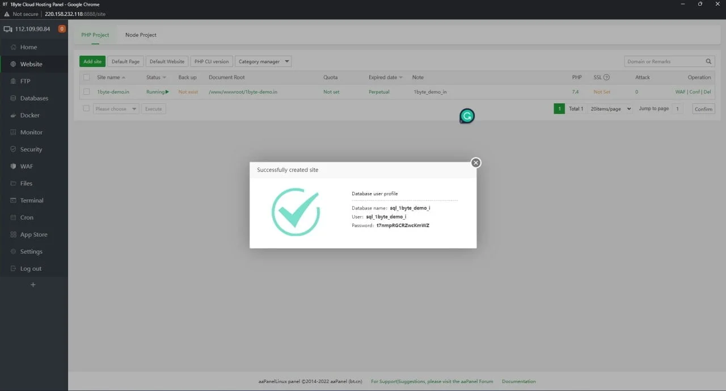
Task: Check the select-all checkbox in the table header
Action: pyautogui.click(x=86, y=77)
